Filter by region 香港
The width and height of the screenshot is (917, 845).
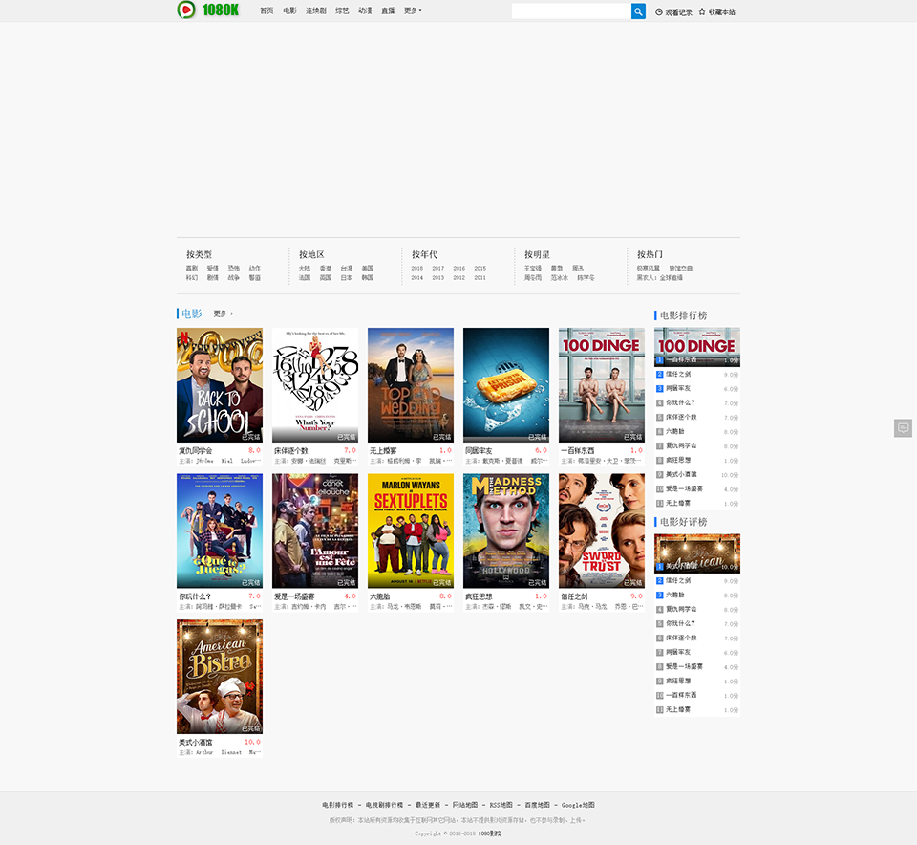click(325, 268)
